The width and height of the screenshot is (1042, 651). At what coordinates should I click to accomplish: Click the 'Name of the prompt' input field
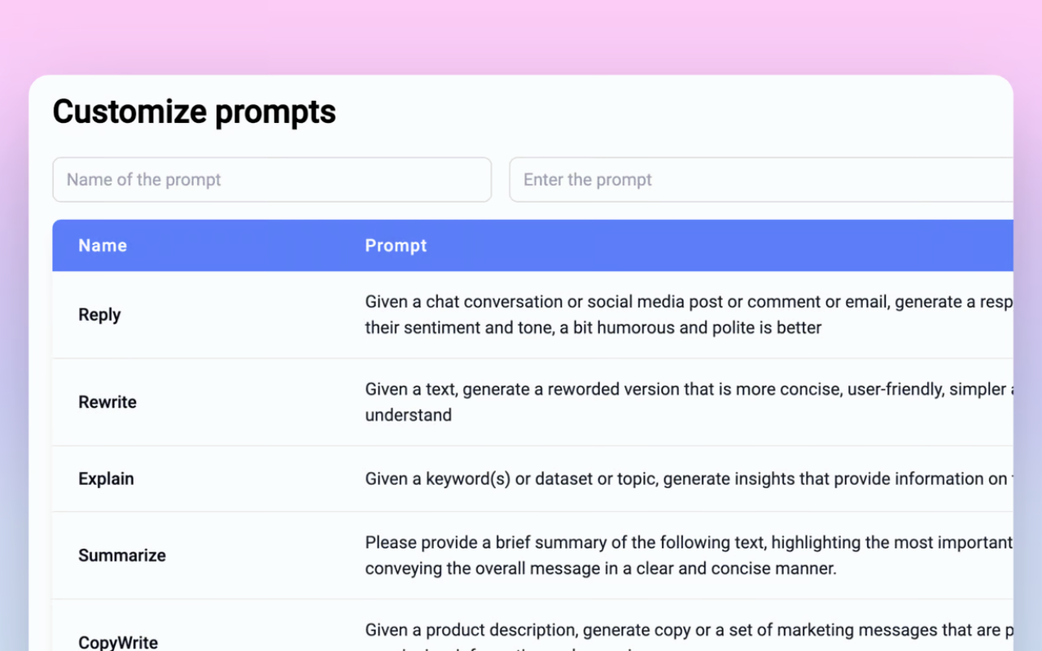[272, 180]
